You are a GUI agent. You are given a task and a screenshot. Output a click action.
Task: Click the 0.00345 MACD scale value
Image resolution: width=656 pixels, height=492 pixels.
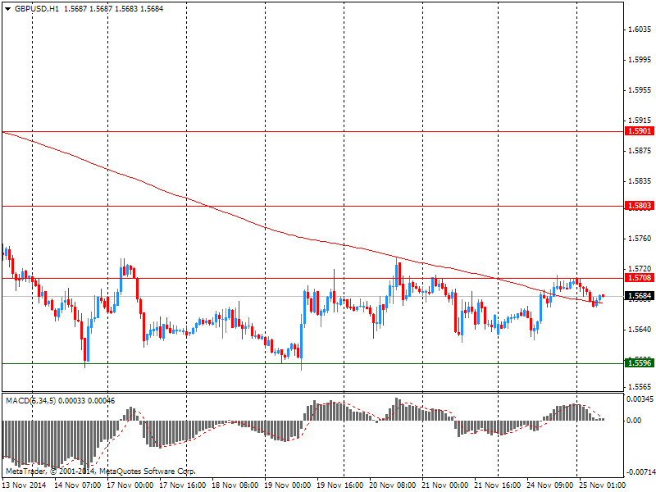point(640,399)
